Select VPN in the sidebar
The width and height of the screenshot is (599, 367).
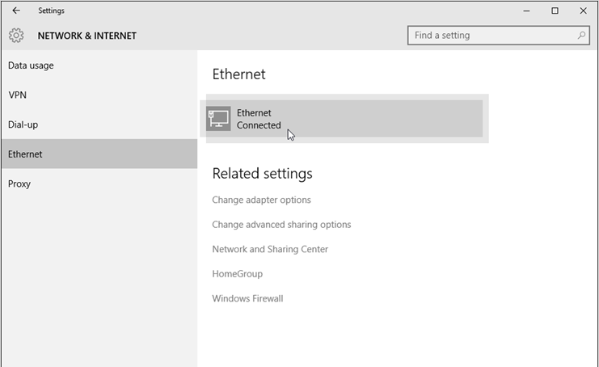coord(18,95)
